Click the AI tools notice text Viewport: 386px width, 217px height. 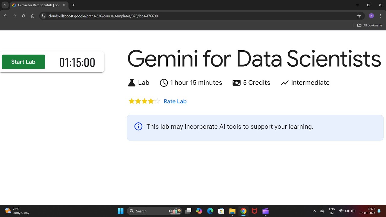click(230, 127)
